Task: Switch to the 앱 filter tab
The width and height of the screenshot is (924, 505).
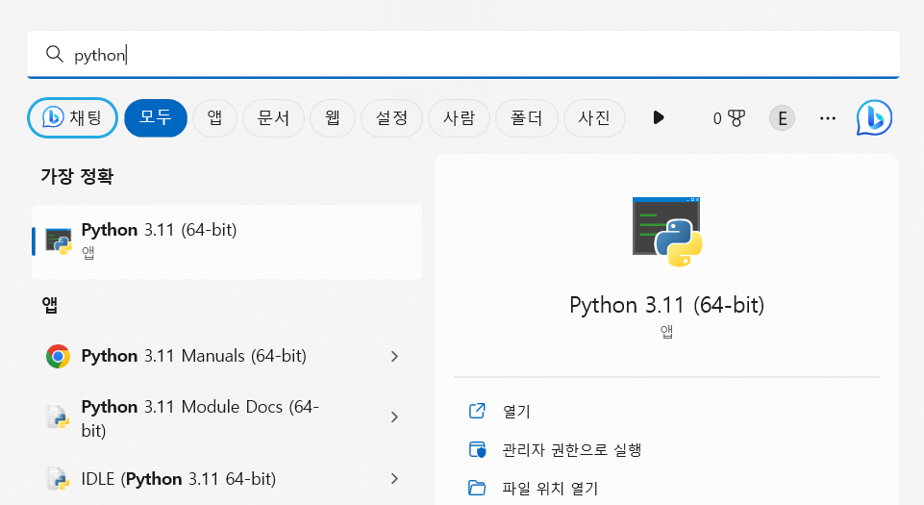Action: click(x=214, y=118)
